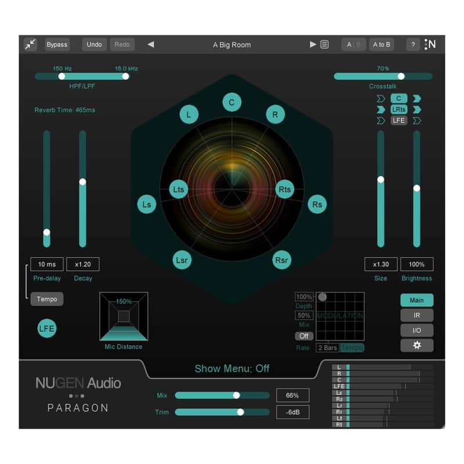464x464 pixels.
Task: Click the 16.0 kHz LPF slider handle
Action: click(x=125, y=77)
